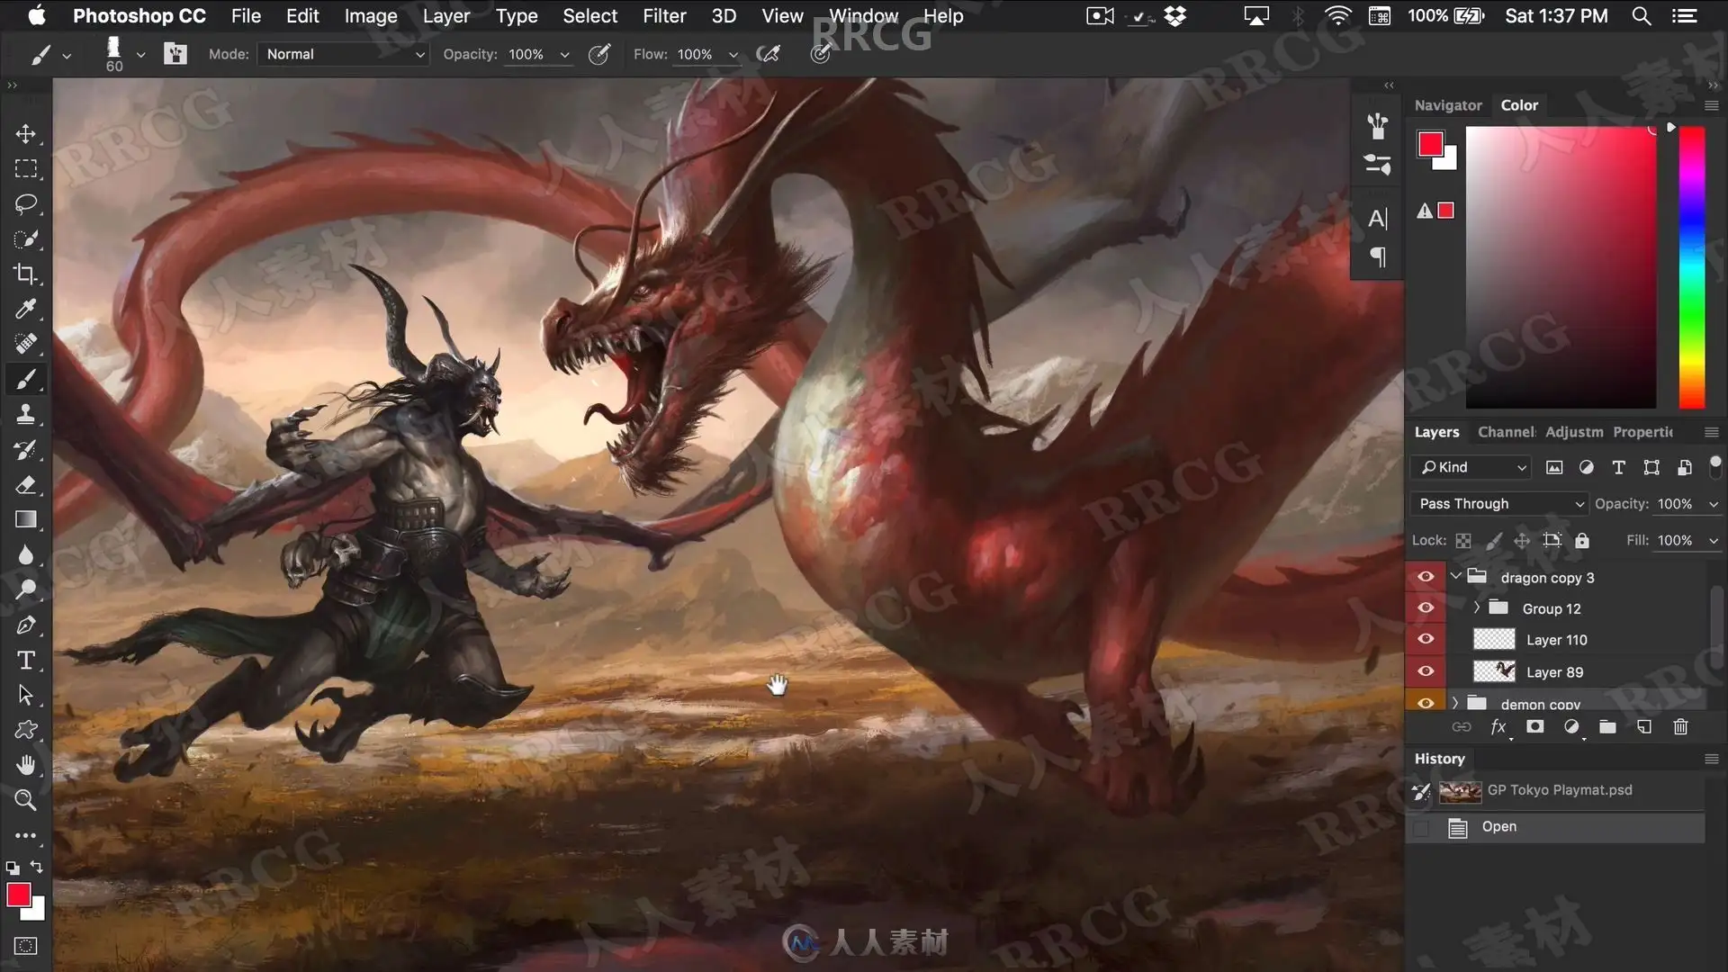
Task: Select the Blur tool
Action: coord(25,555)
